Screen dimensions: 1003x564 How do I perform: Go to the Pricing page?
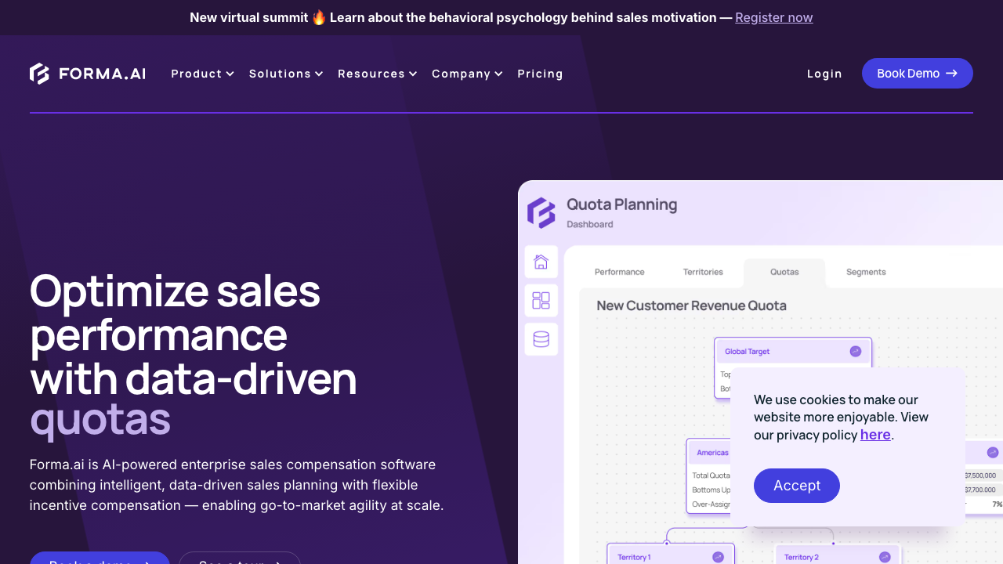pos(540,74)
